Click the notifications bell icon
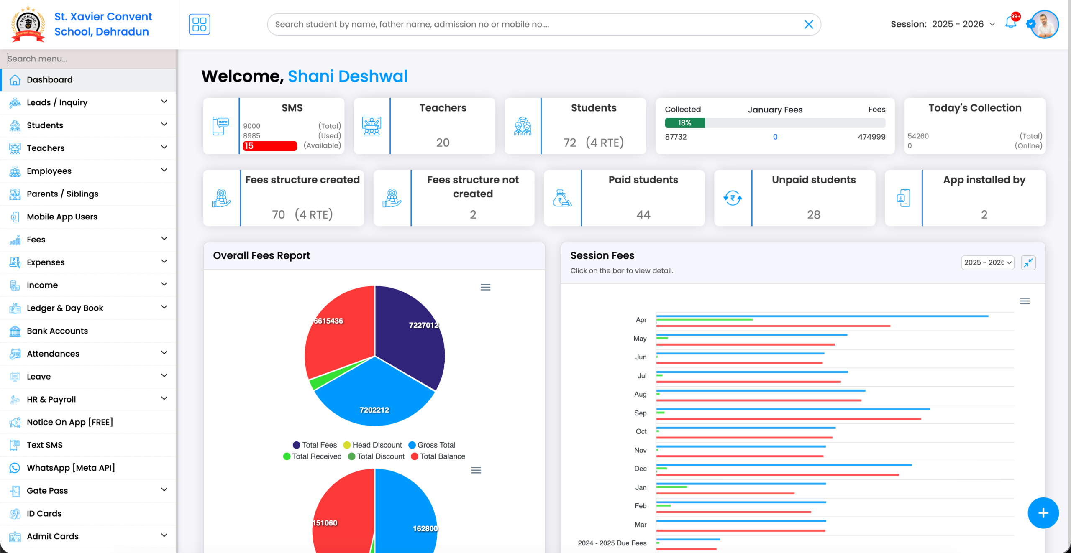Screen dimensions: 1071x553 [1010, 24]
